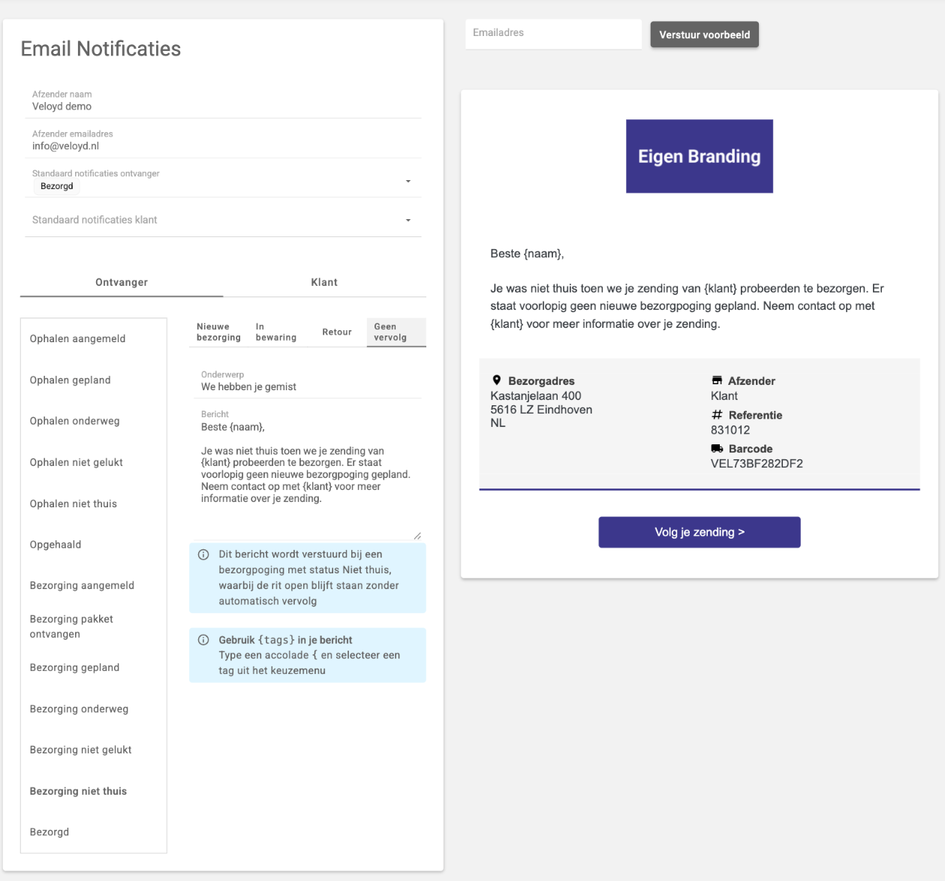
Task: Click the greeting Beste {naam}, in preview
Action: coord(527,254)
